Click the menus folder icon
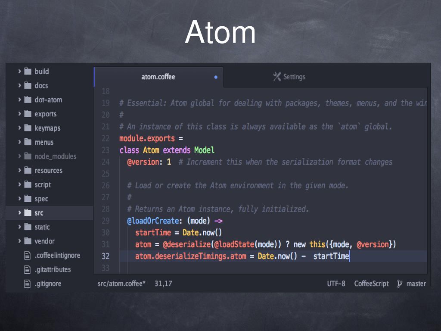Screen dimensions: 441x331 28,142
